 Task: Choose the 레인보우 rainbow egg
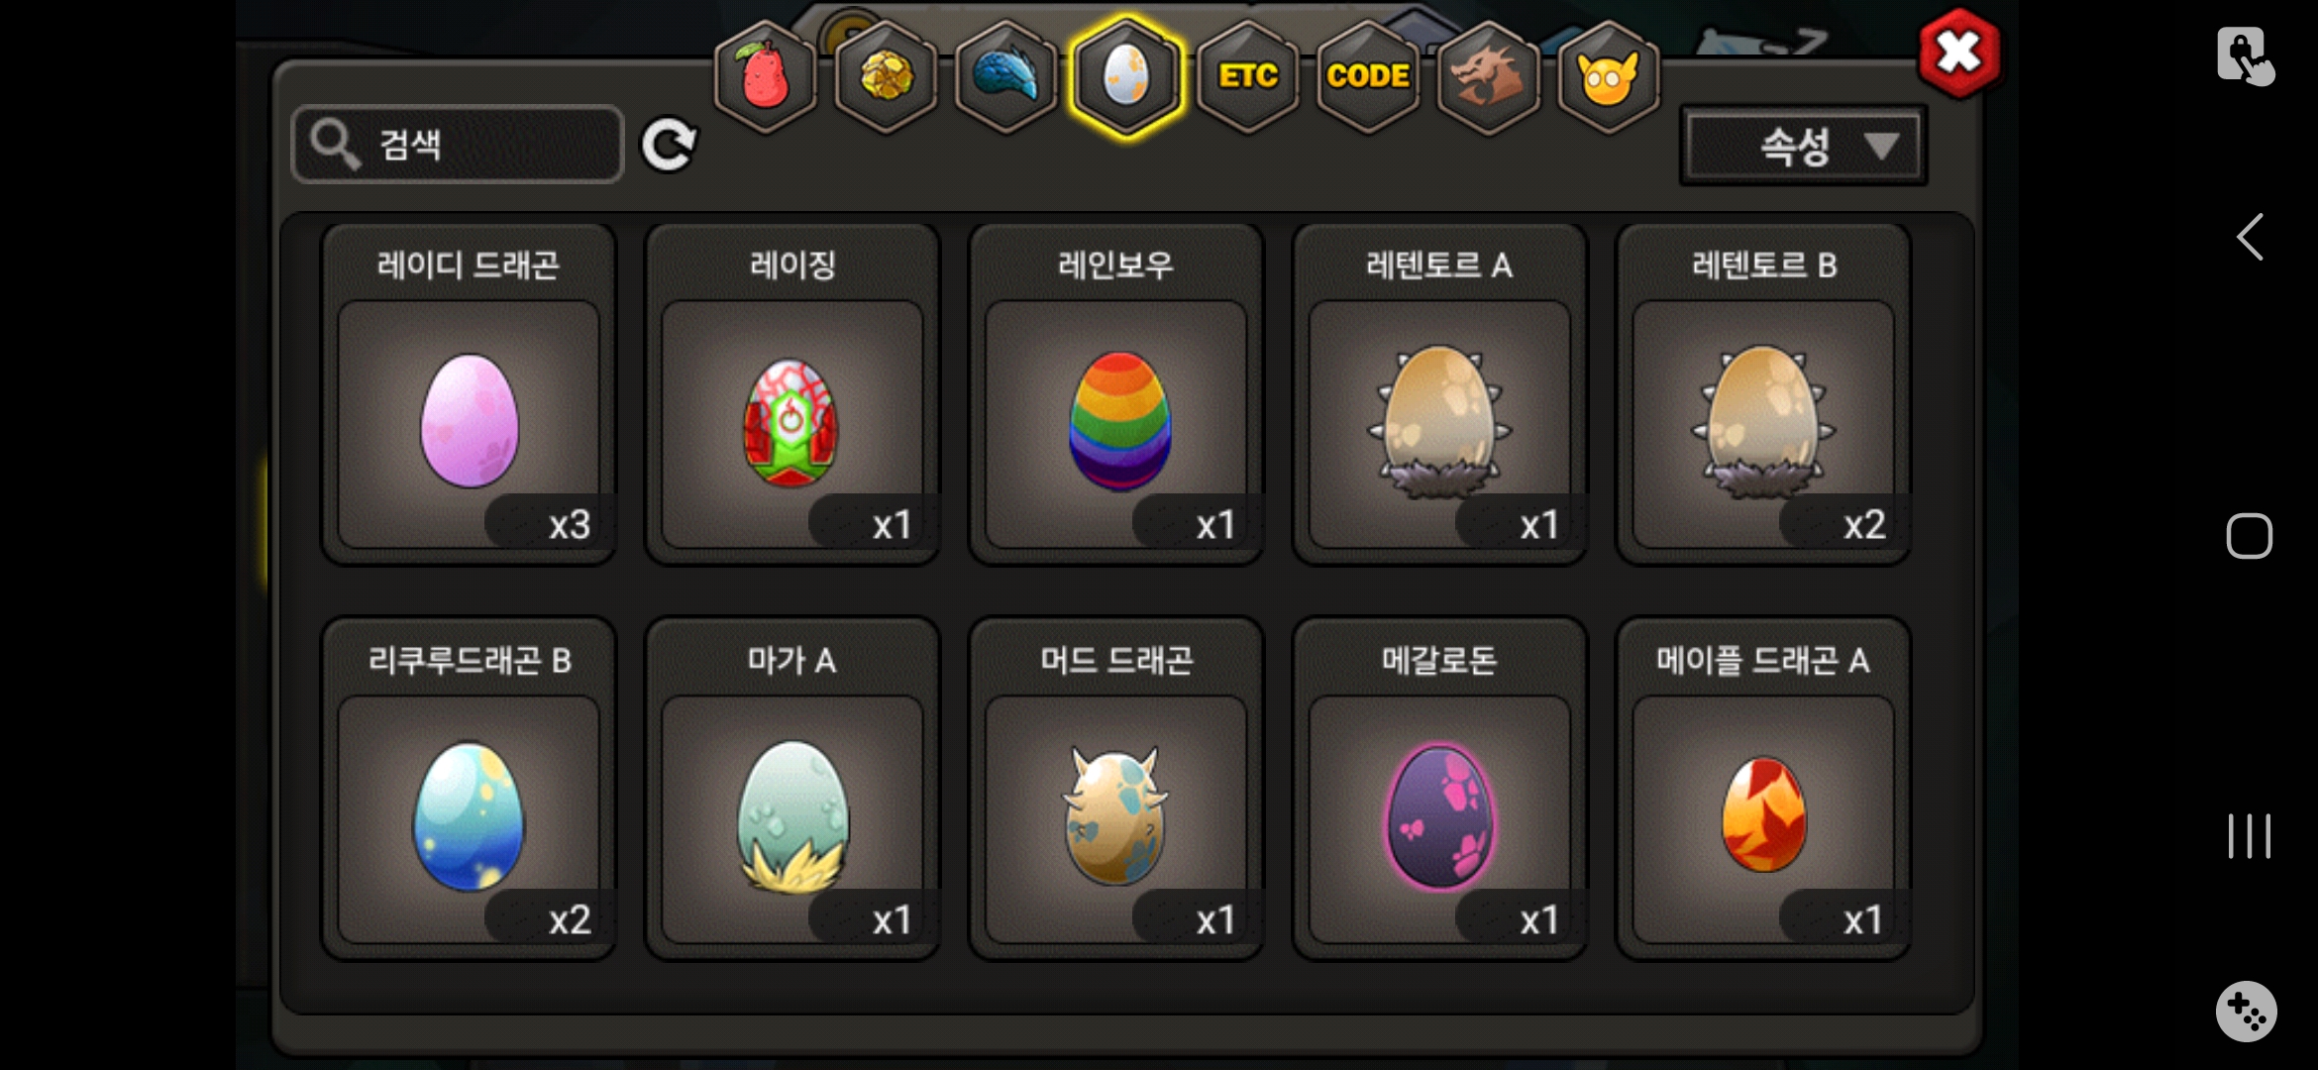(1116, 394)
